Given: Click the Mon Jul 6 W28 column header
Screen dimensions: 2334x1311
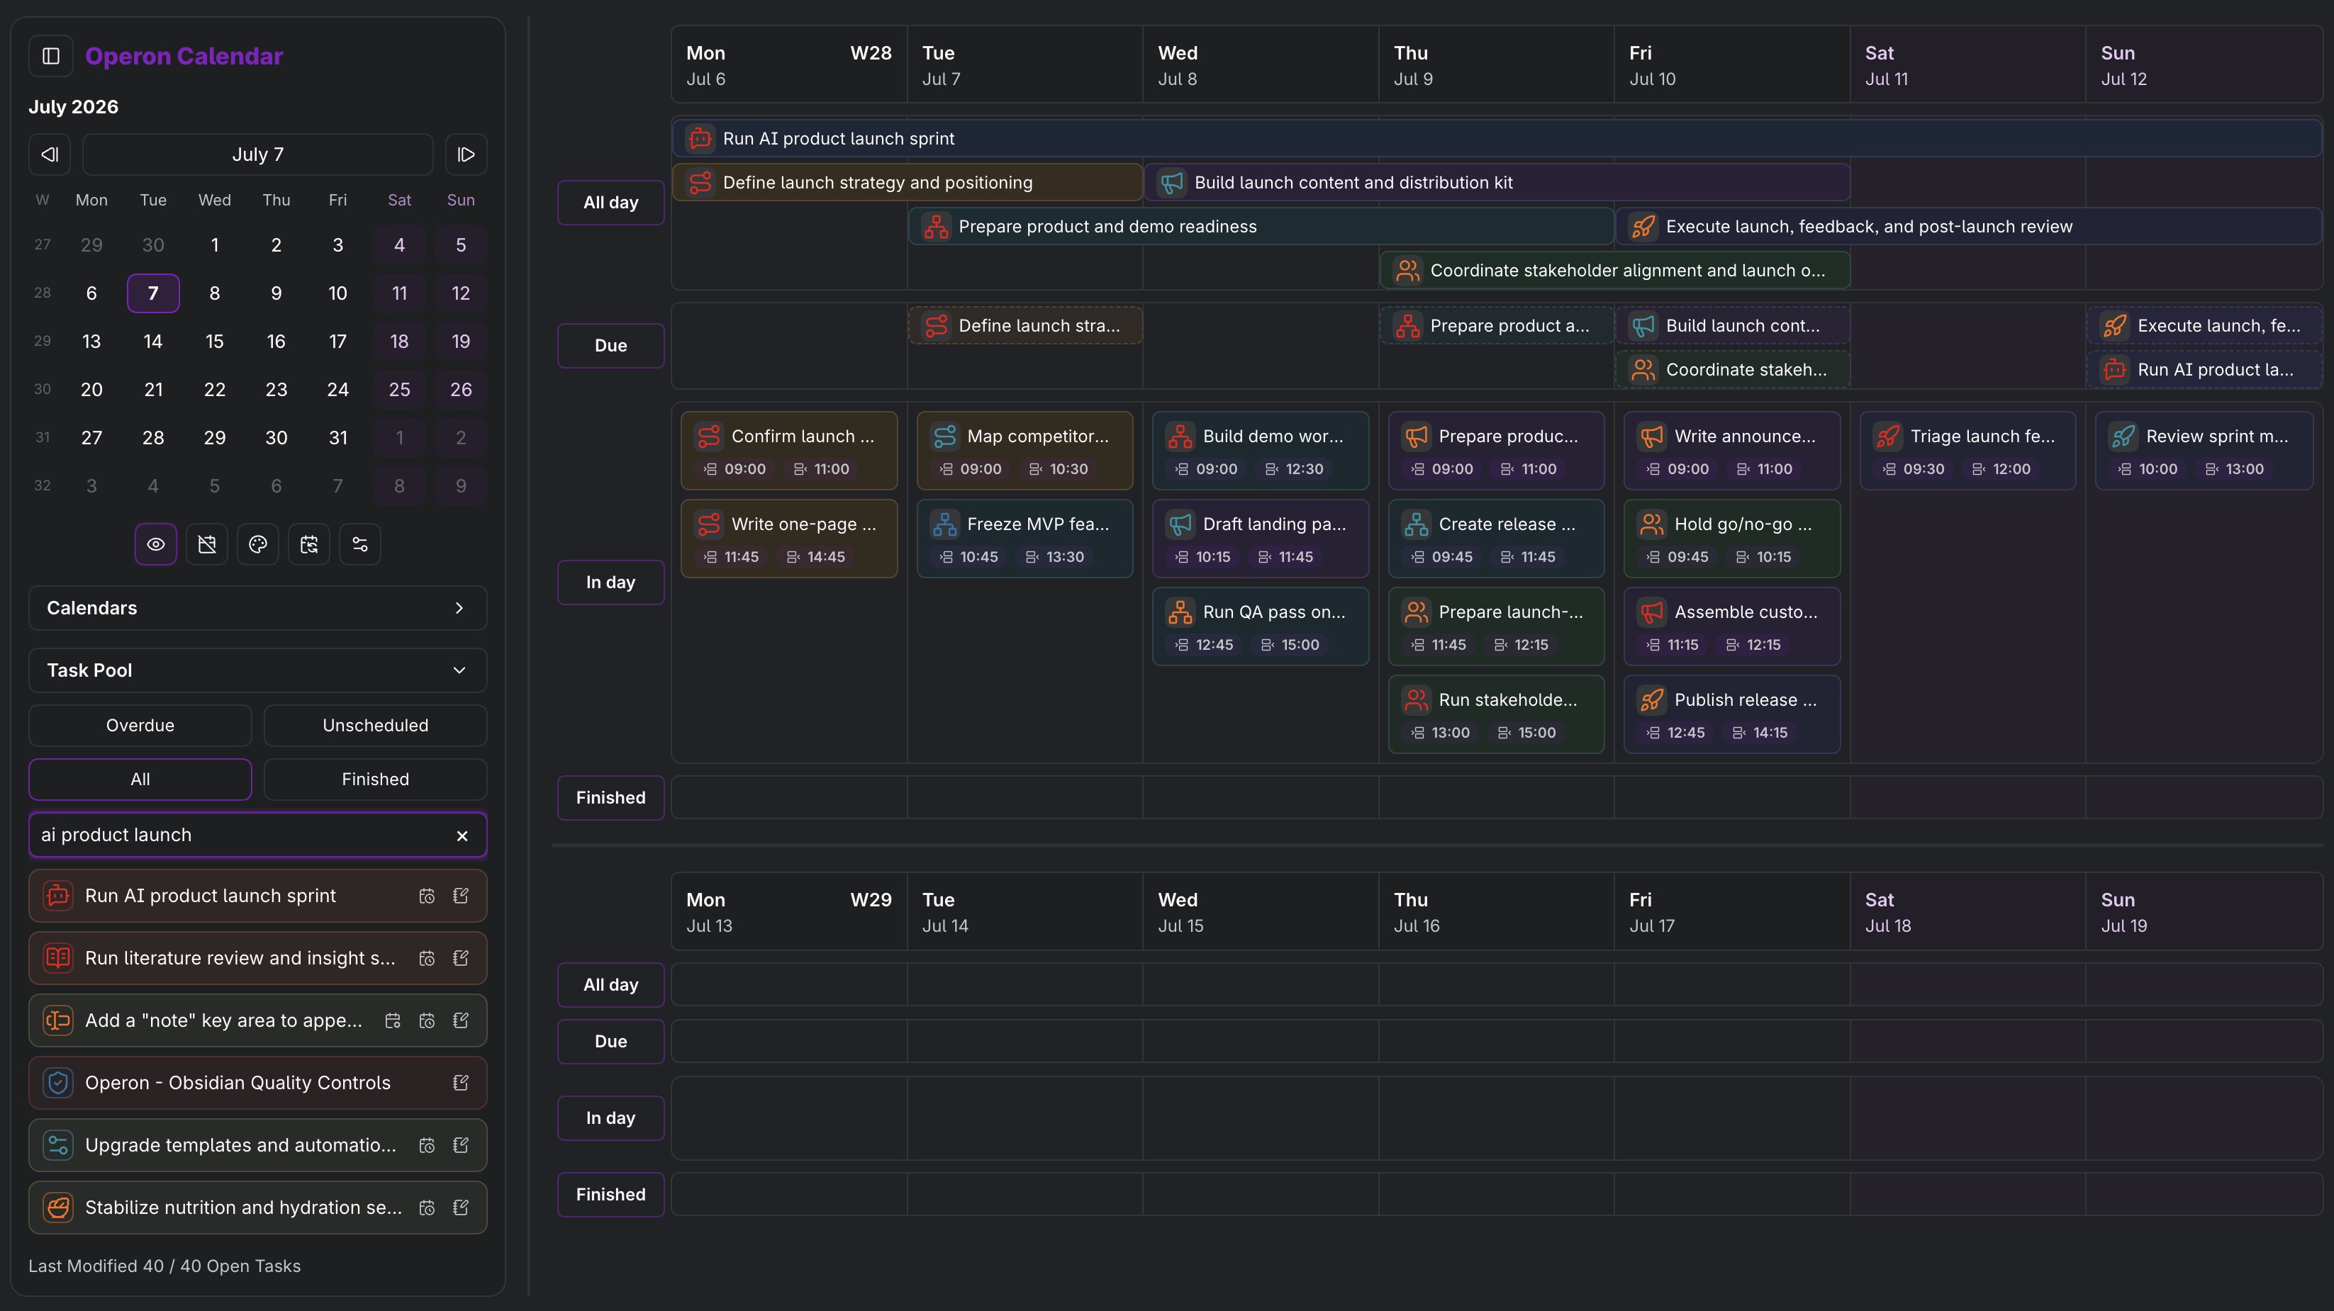Looking at the screenshot, I should [x=789, y=65].
